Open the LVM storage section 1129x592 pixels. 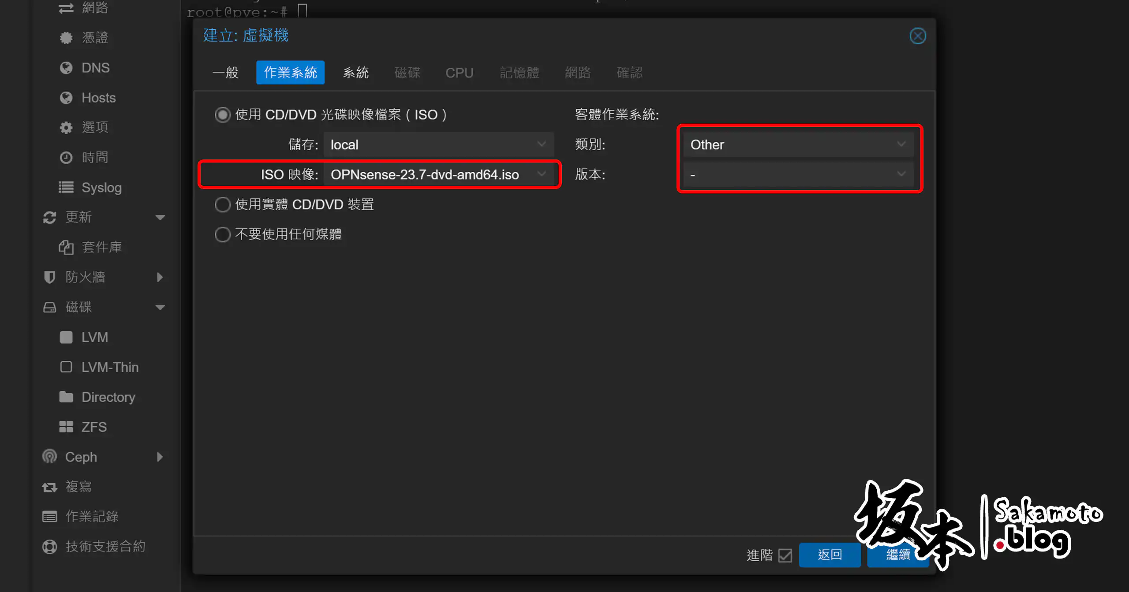pos(94,337)
